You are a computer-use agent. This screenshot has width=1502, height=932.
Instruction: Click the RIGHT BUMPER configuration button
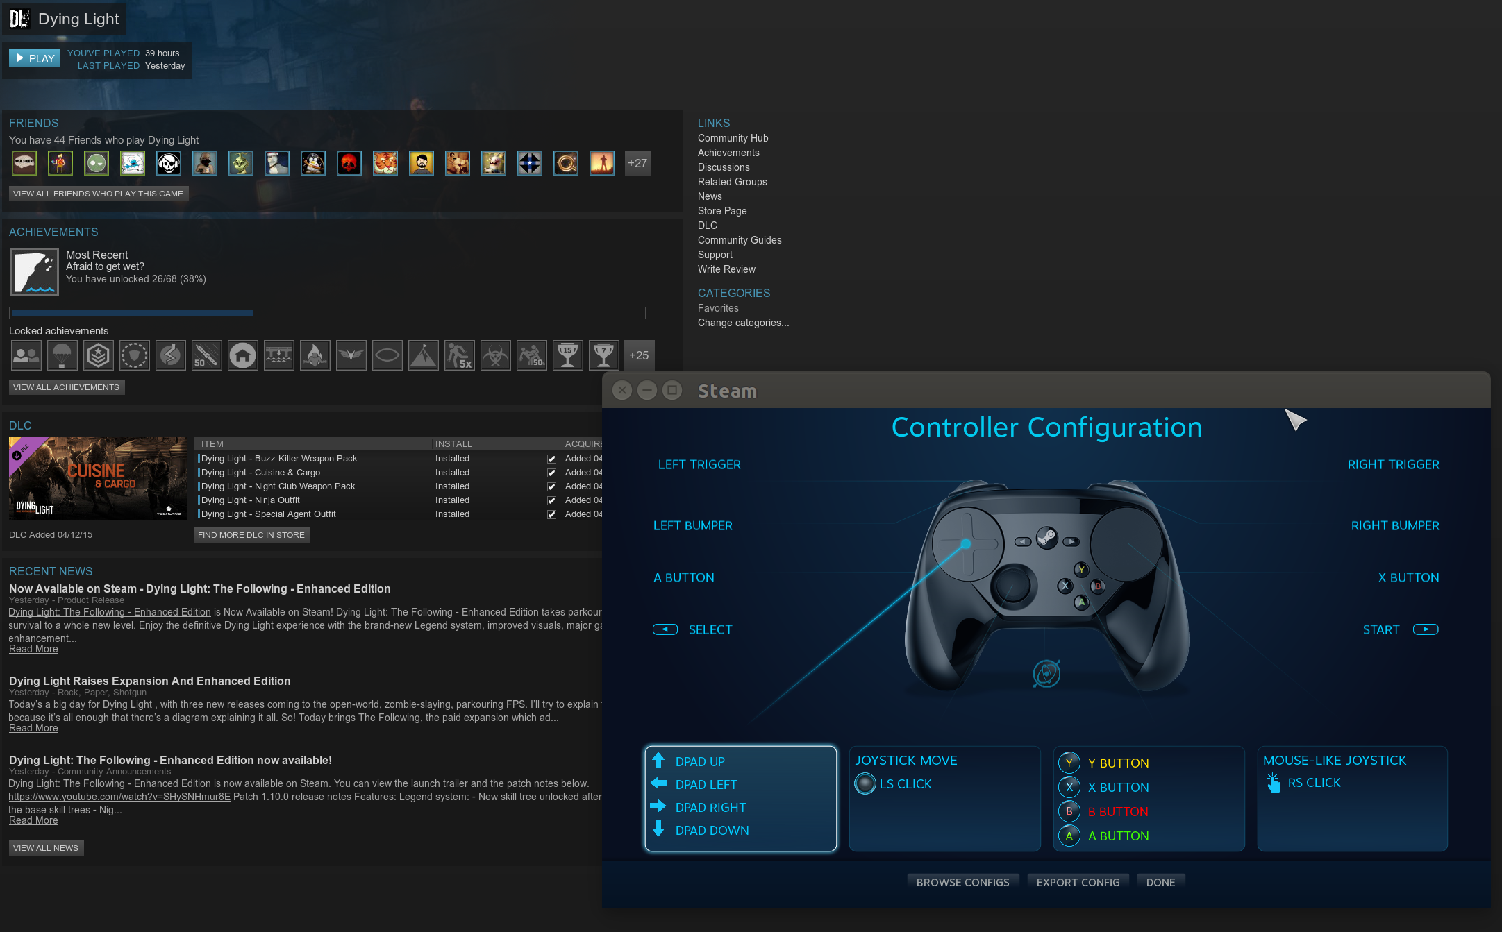point(1394,525)
